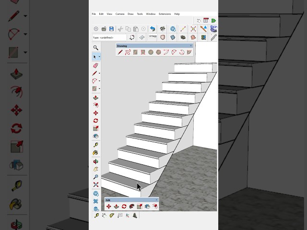Select Rotated Rectangle in Drawing toolbar
This screenshot has height=230, width=307.
pos(143,52)
